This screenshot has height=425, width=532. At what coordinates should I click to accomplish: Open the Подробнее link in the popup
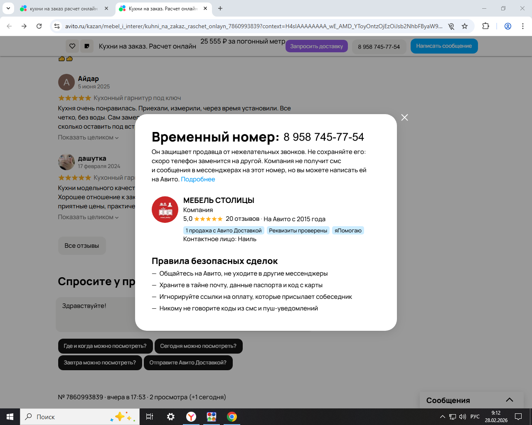click(x=198, y=179)
